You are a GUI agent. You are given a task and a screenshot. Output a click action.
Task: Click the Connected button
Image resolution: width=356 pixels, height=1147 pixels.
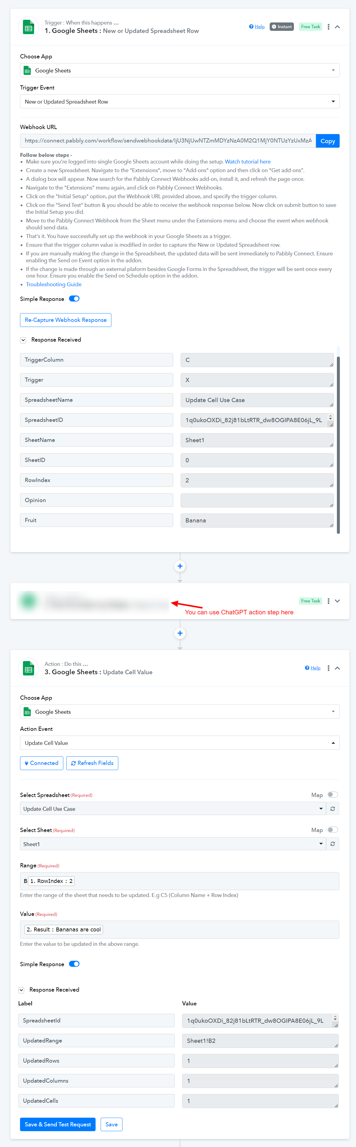pos(42,763)
